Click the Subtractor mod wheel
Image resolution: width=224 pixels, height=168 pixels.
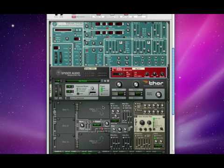coord(61,57)
